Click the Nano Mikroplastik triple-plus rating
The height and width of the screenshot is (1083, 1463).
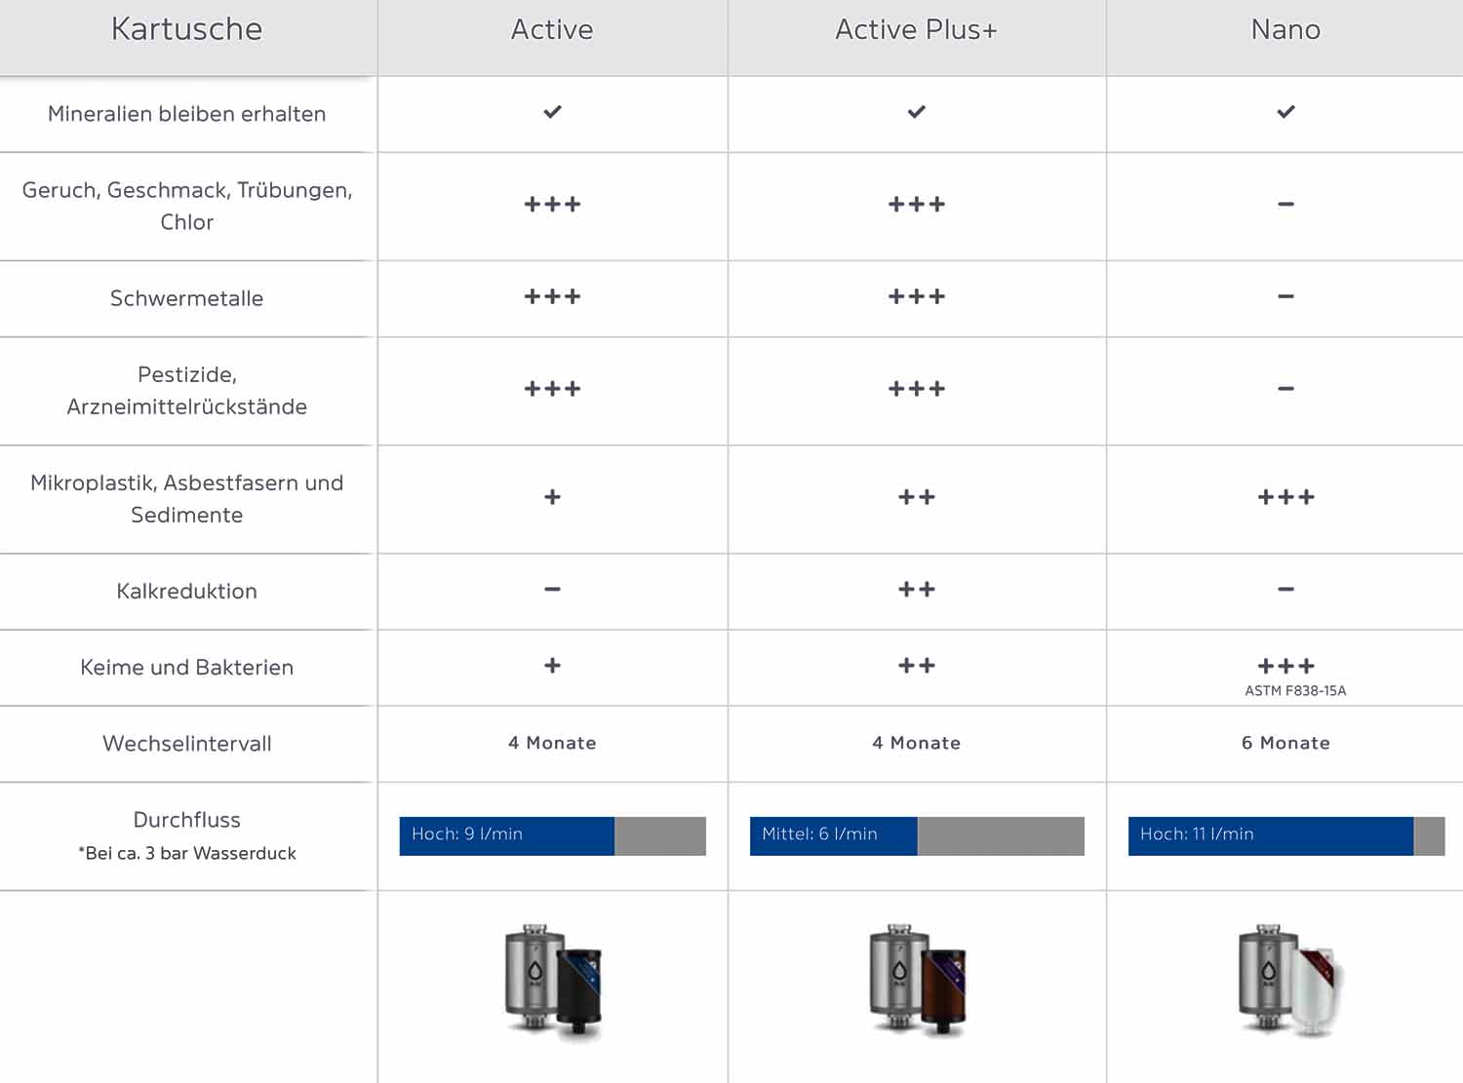(1285, 497)
